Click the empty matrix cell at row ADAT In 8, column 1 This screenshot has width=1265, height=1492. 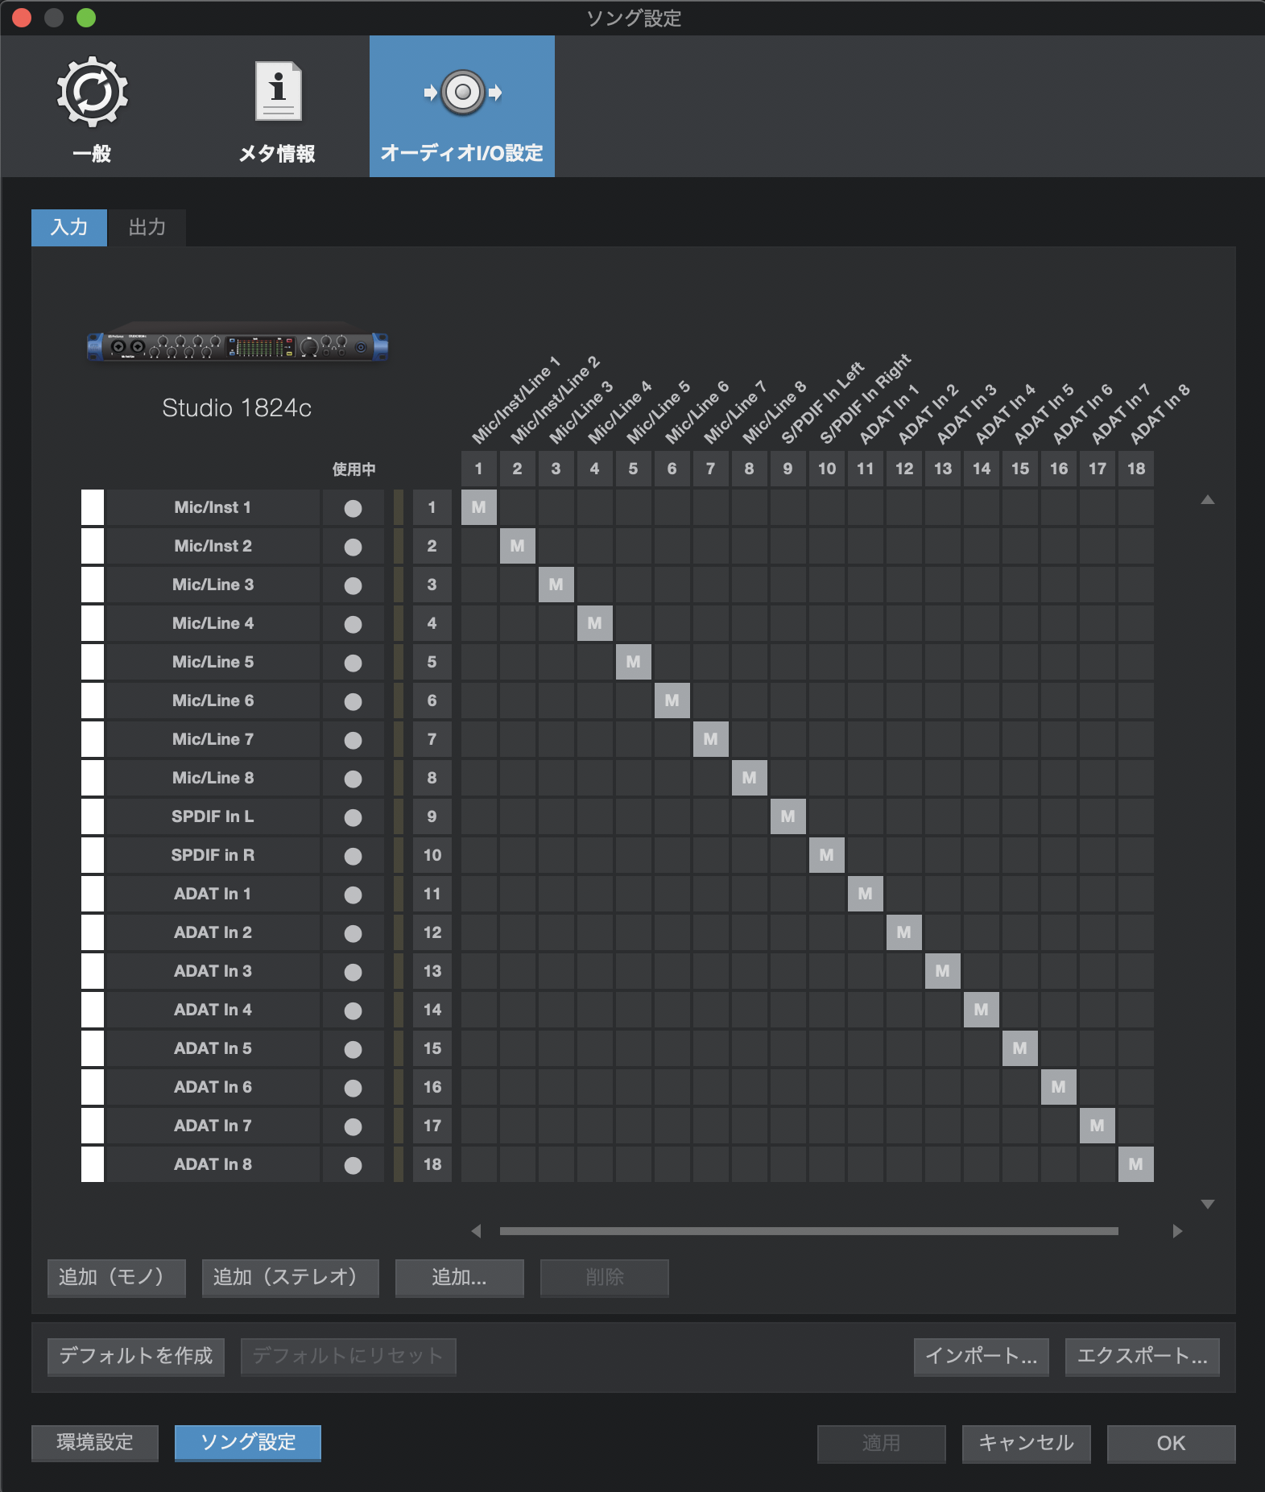[x=479, y=1164]
